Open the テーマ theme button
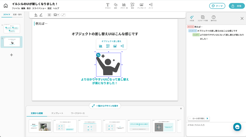This screenshot has height=137, width=246. (217, 6)
